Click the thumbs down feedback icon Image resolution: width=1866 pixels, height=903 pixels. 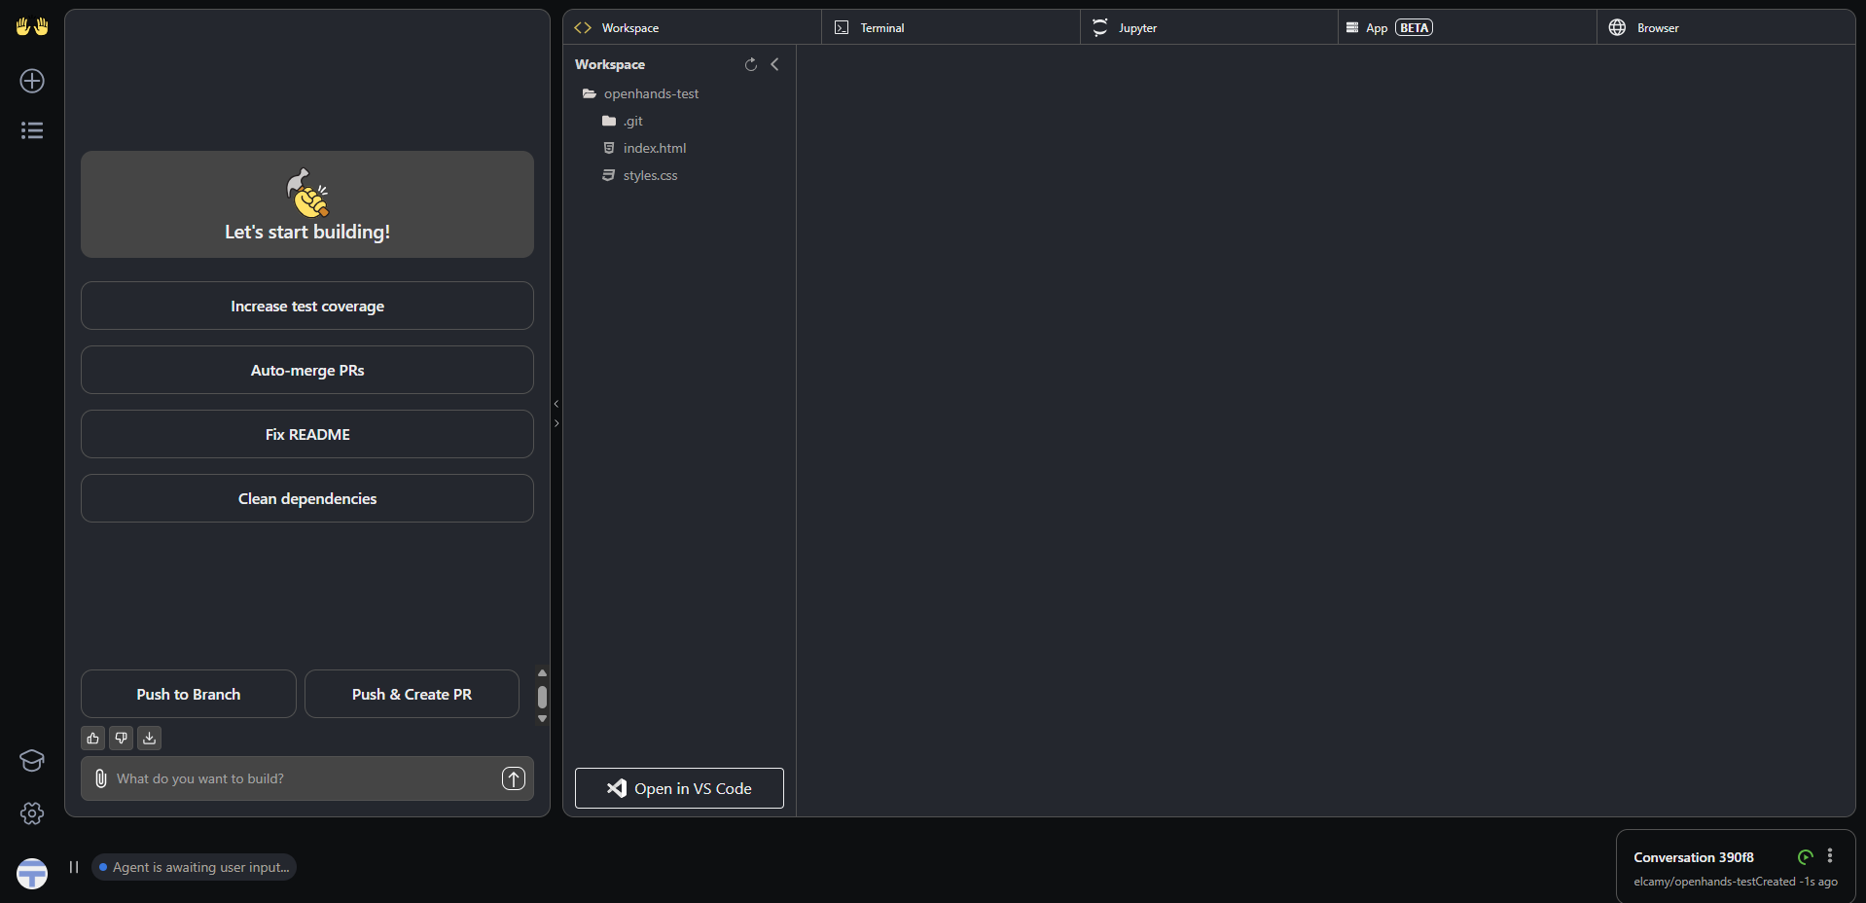tap(122, 739)
